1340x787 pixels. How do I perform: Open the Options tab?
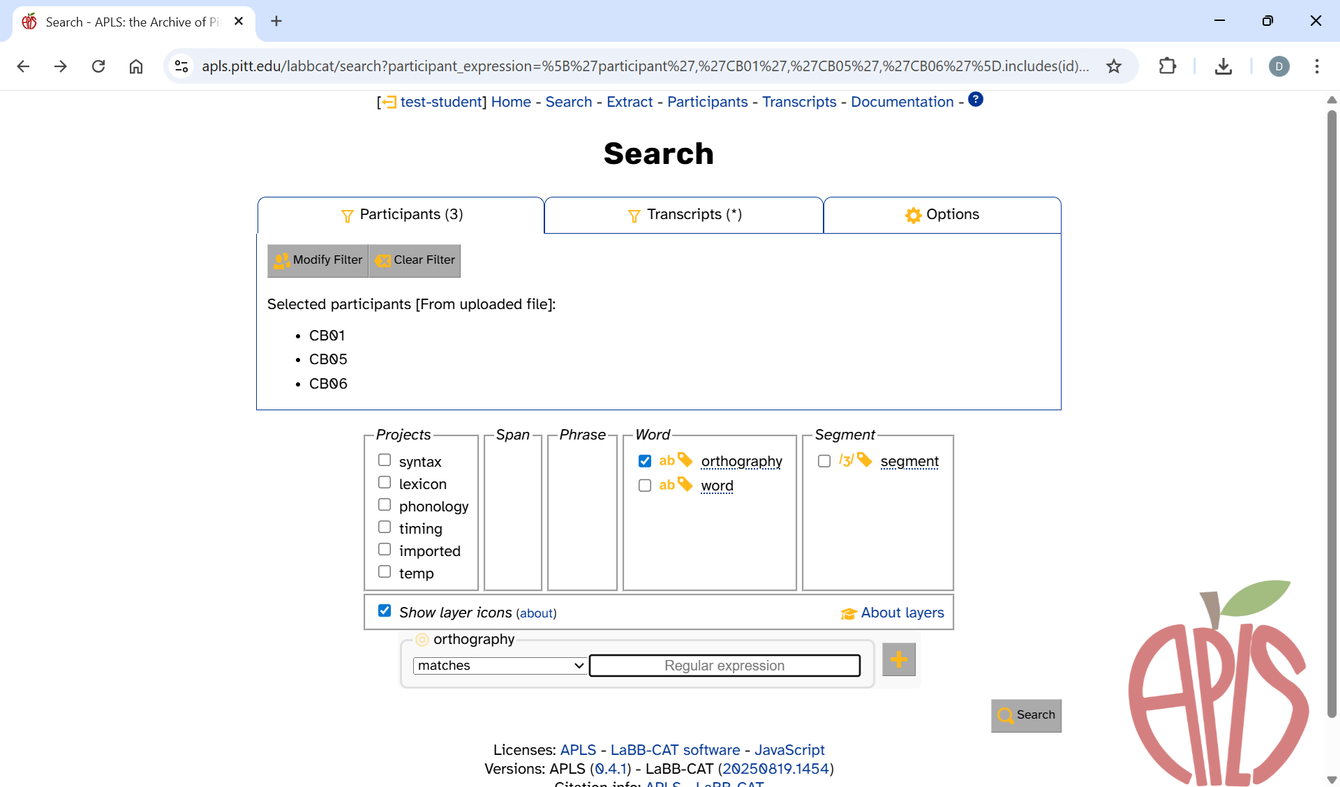point(942,215)
